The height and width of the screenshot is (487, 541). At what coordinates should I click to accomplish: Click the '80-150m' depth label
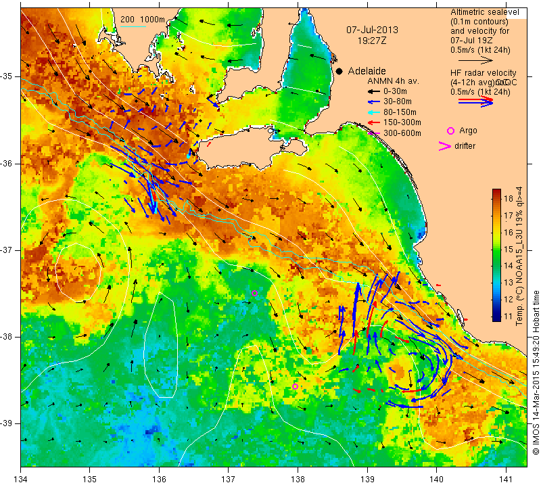400,112
